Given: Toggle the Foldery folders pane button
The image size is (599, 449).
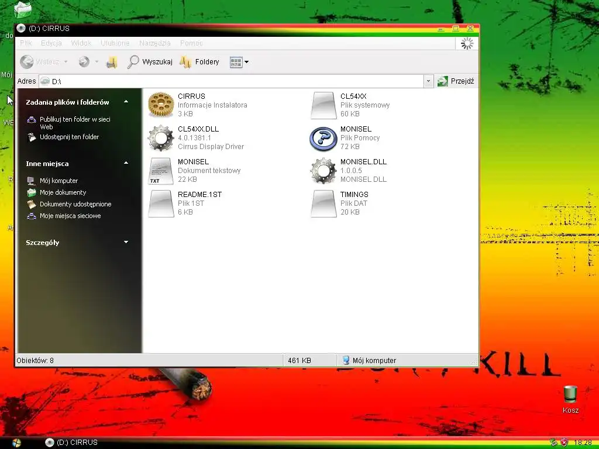Looking at the screenshot, I should tap(199, 61).
